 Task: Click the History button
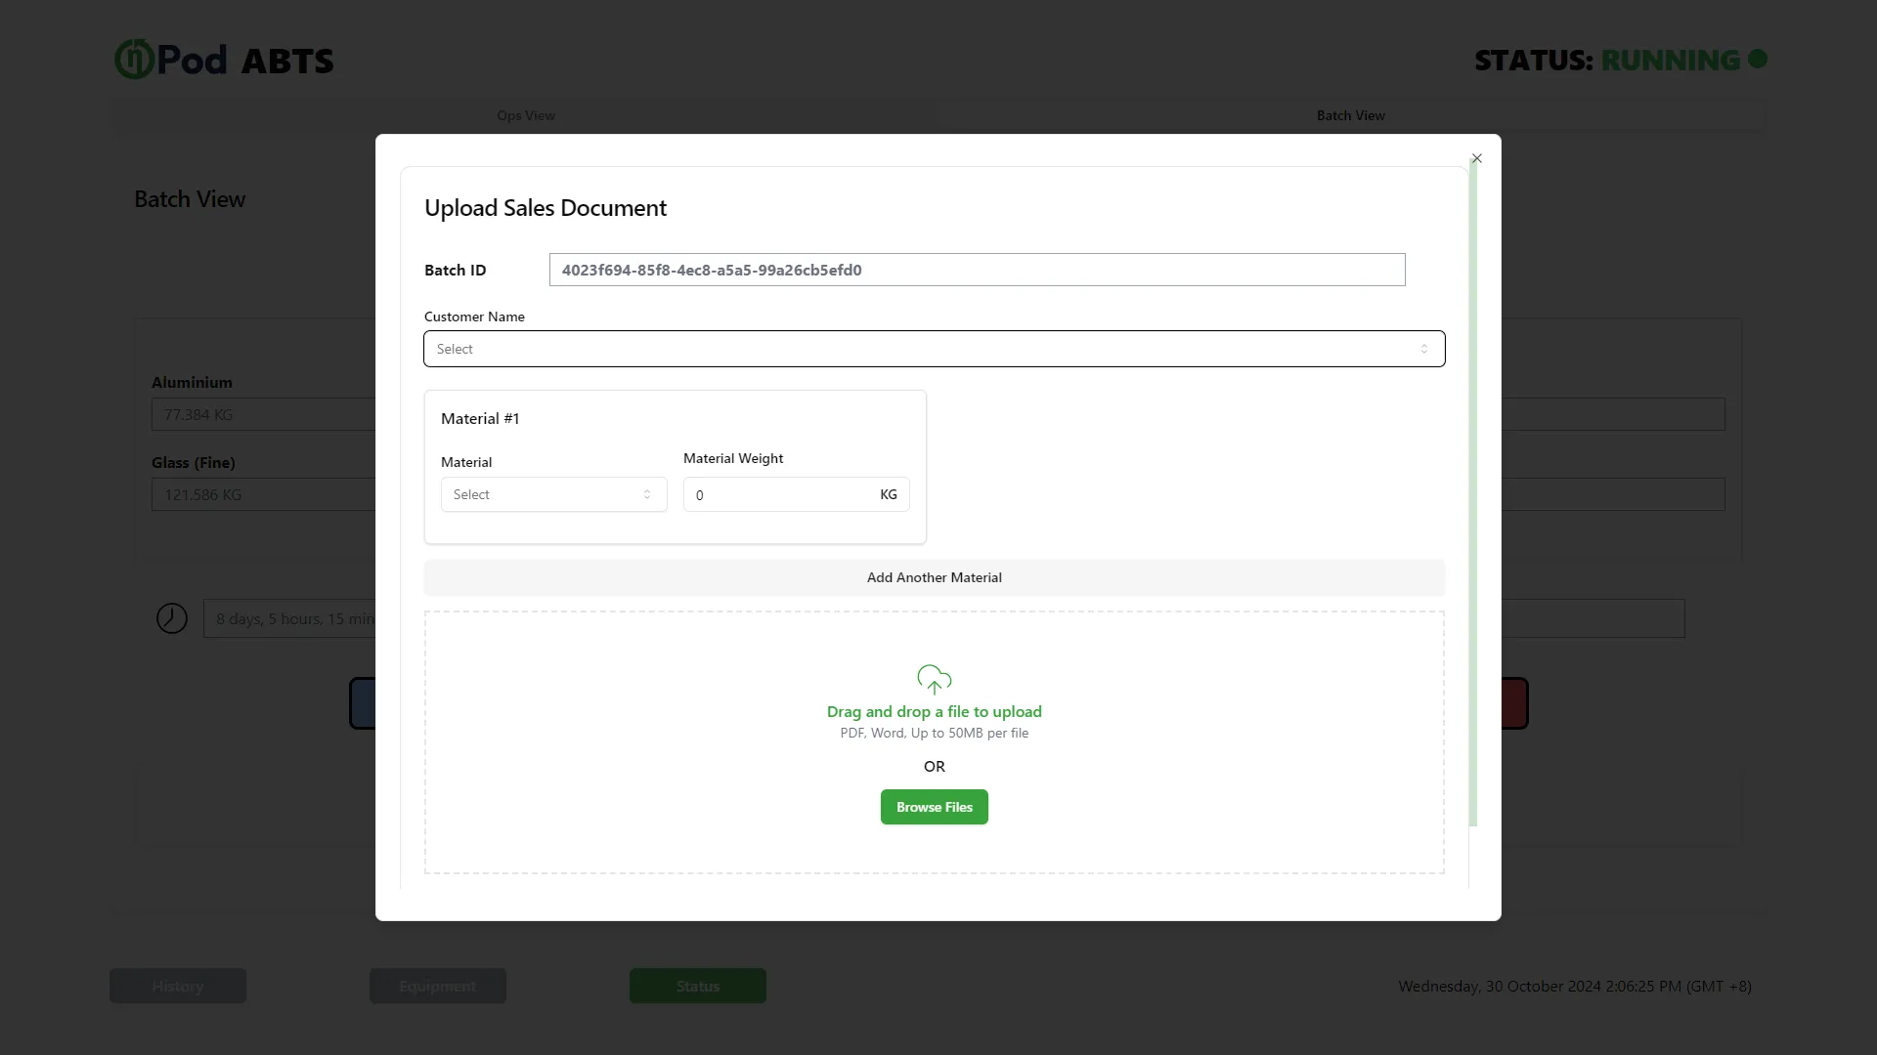tap(178, 986)
